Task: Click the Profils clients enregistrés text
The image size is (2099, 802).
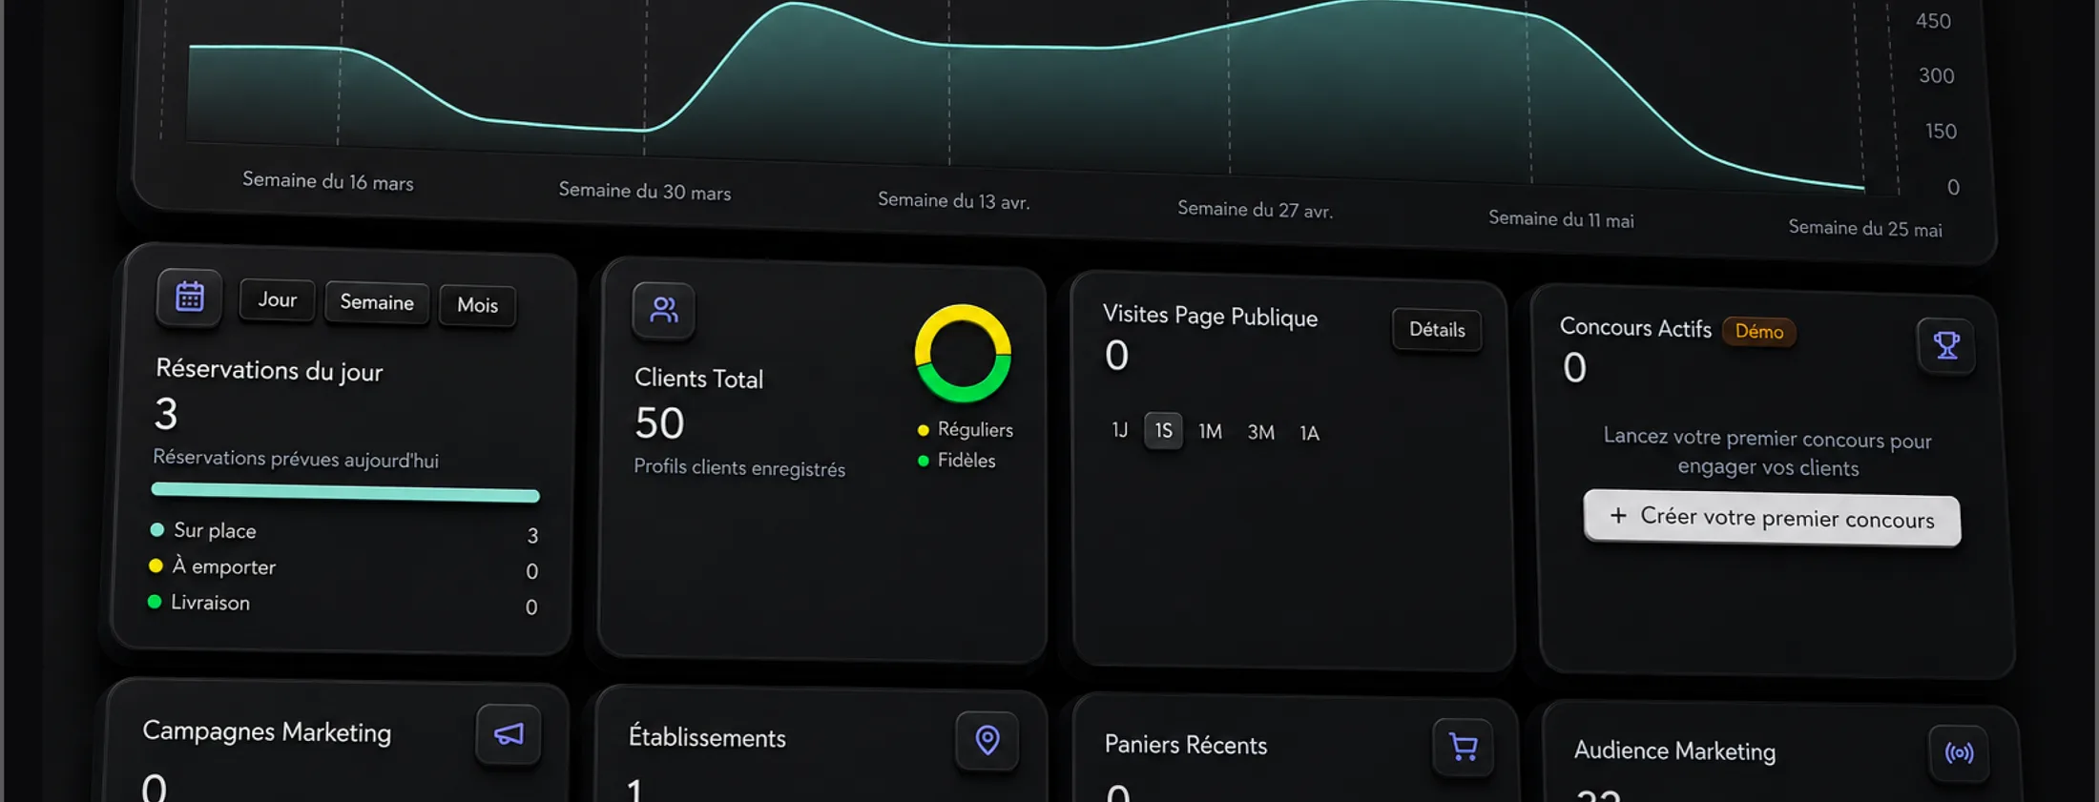Action: tap(739, 468)
